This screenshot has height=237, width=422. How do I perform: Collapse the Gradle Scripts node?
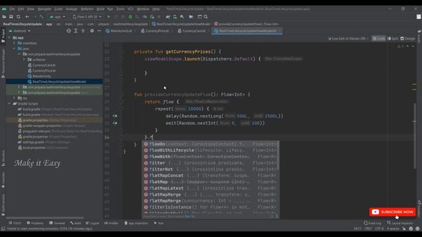(x=9, y=103)
